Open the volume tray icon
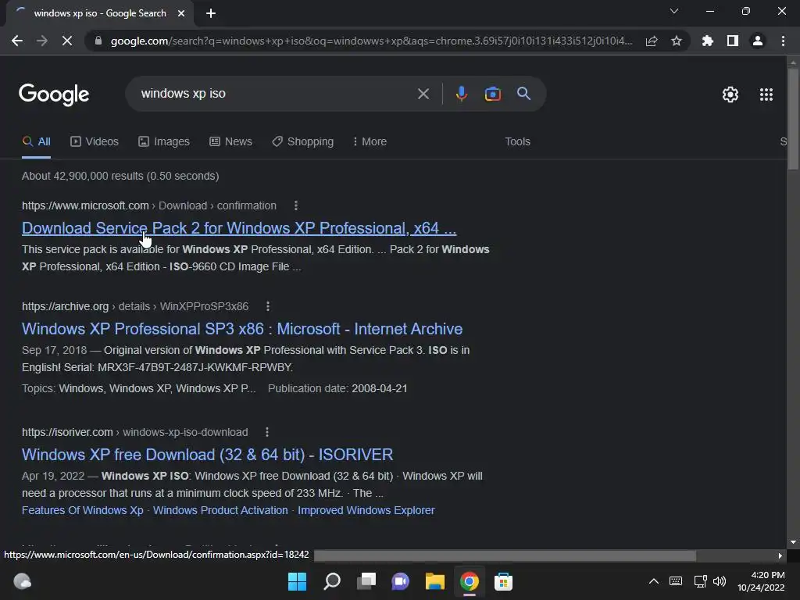This screenshot has height=600, width=800. pyautogui.click(x=720, y=581)
